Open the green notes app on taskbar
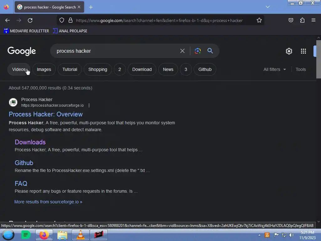 [26, 235]
